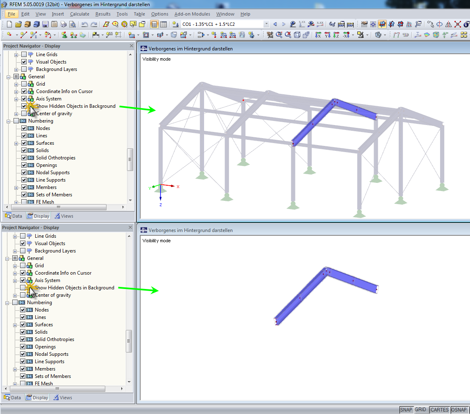Image resolution: width=470 pixels, height=414 pixels.
Task: Click the New Nodal Support icon
Action: 64,35
